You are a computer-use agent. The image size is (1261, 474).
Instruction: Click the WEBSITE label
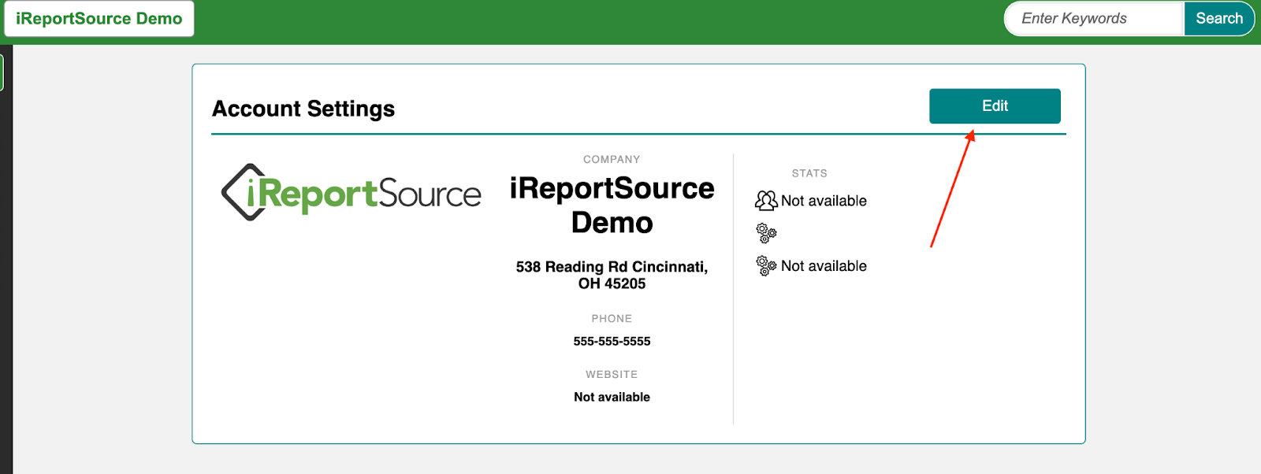[x=612, y=375]
